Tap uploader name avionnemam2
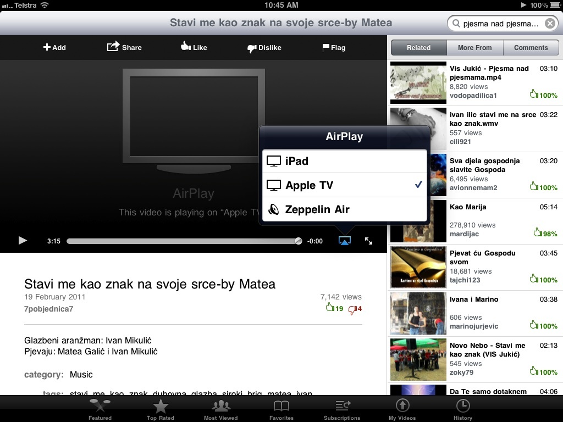Screen dimensions: 563x422 point(473,188)
